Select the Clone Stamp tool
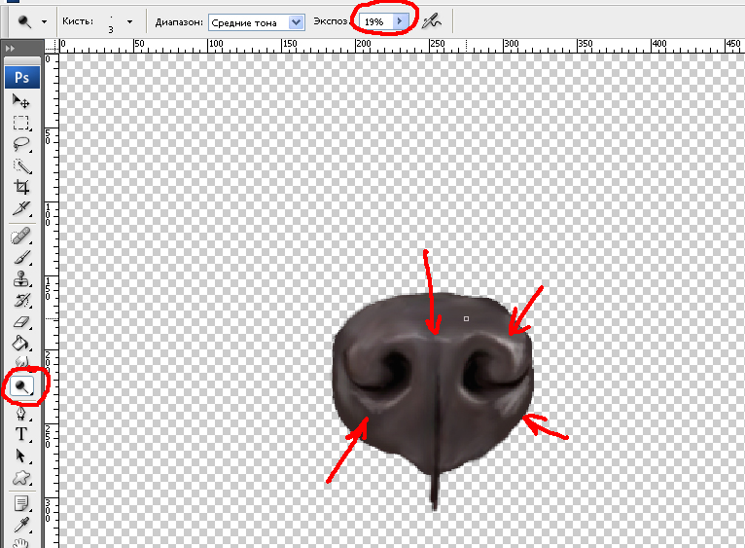This screenshot has height=548, width=745. 20,279
